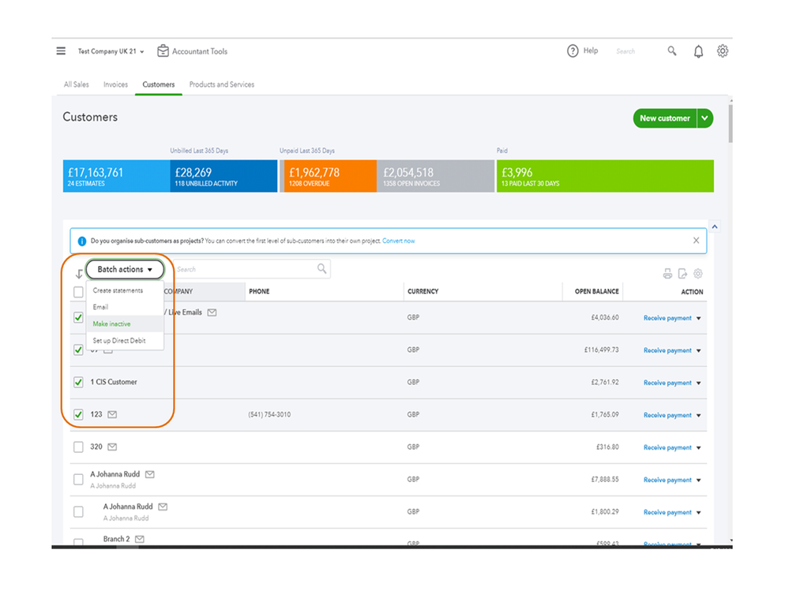The height and width of the screenshot is (591, 789).
Task: Choose Create statements from batch menu
Action: 125,290
